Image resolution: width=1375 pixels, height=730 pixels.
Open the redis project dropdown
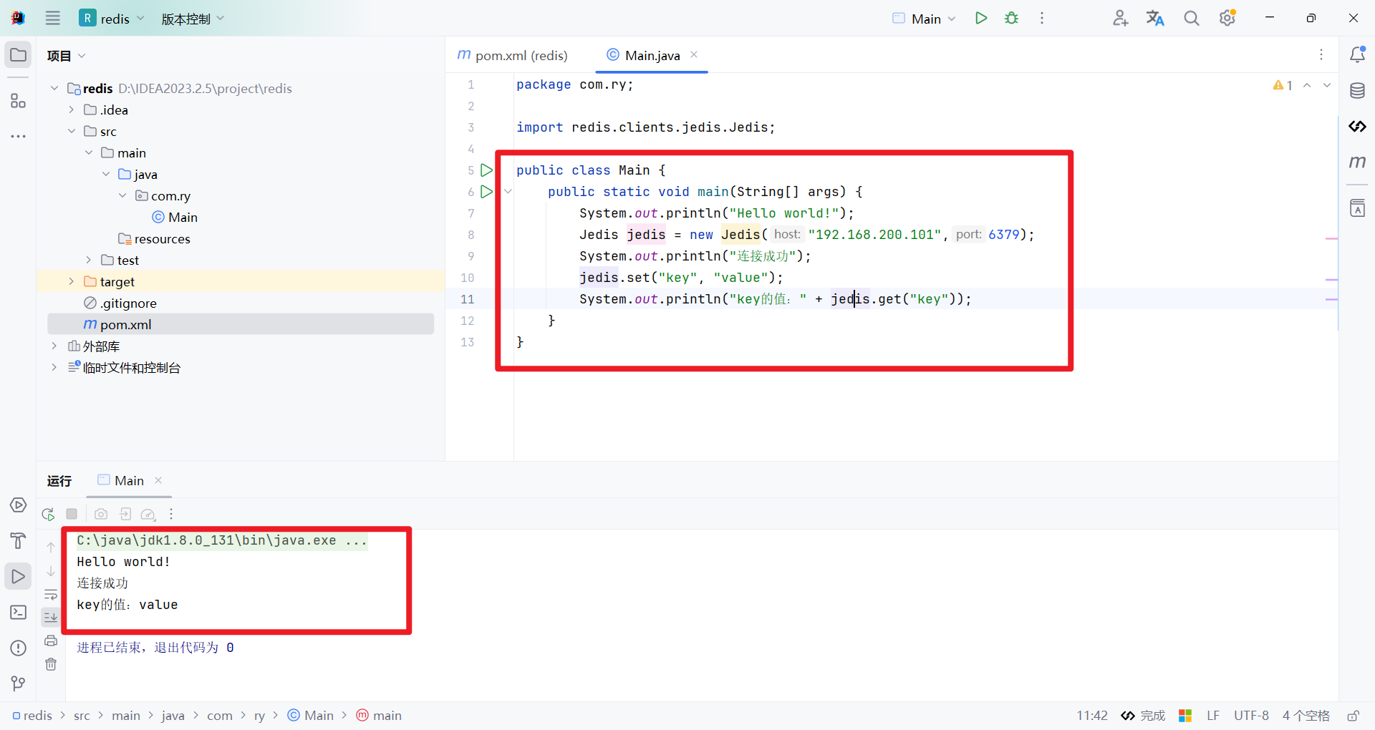112,19
